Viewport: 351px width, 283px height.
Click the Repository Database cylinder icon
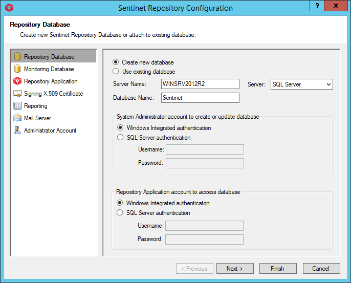click(x=17, y=56)
